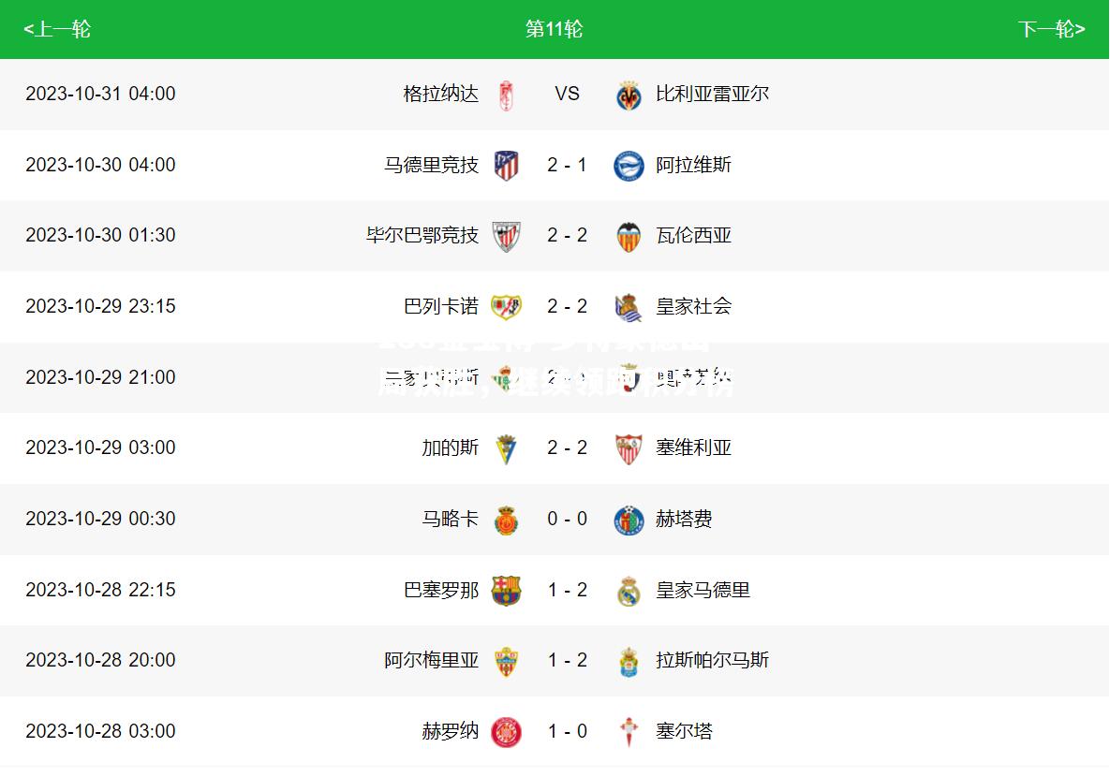
Task: Click the Athletic Bilbao crest icon
Action: [x=506, y=236]
